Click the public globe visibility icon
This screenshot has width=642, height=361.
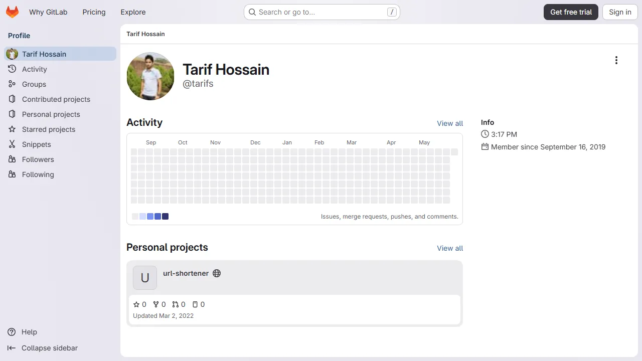(217, 273)
